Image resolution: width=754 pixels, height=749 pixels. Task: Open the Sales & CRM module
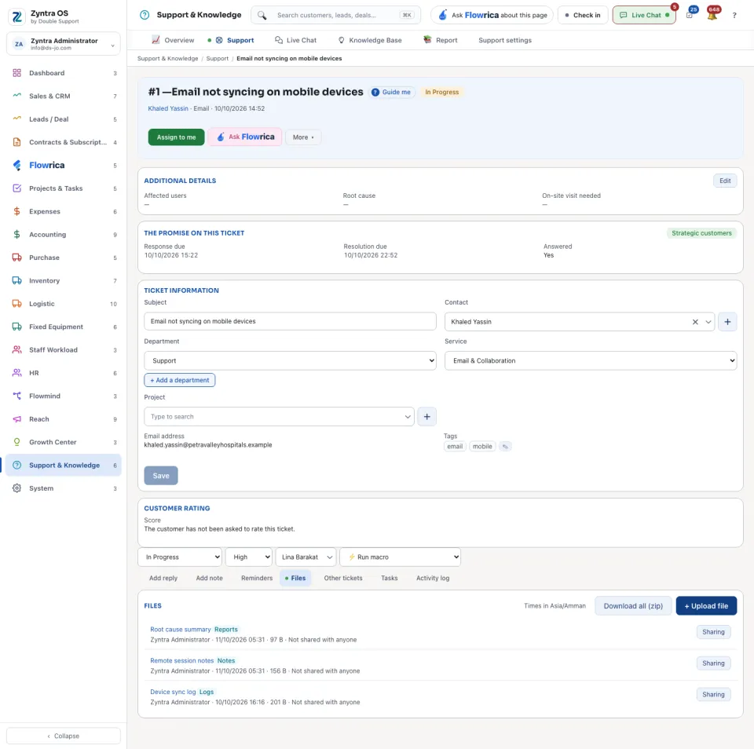(64, 96)
